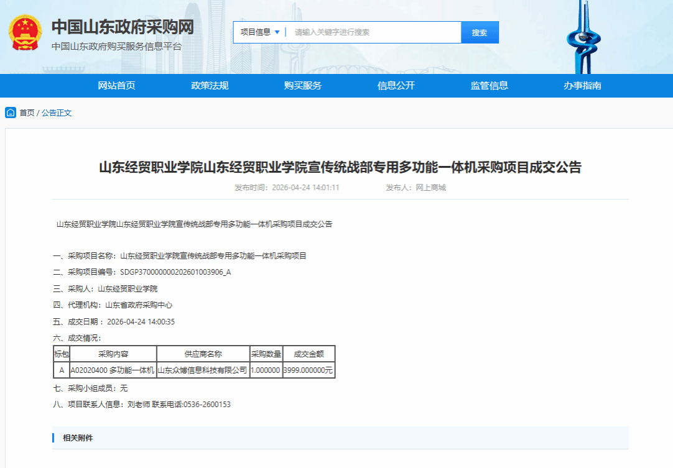Open the 网站首页 navigation tab

[x=116, y=85]
